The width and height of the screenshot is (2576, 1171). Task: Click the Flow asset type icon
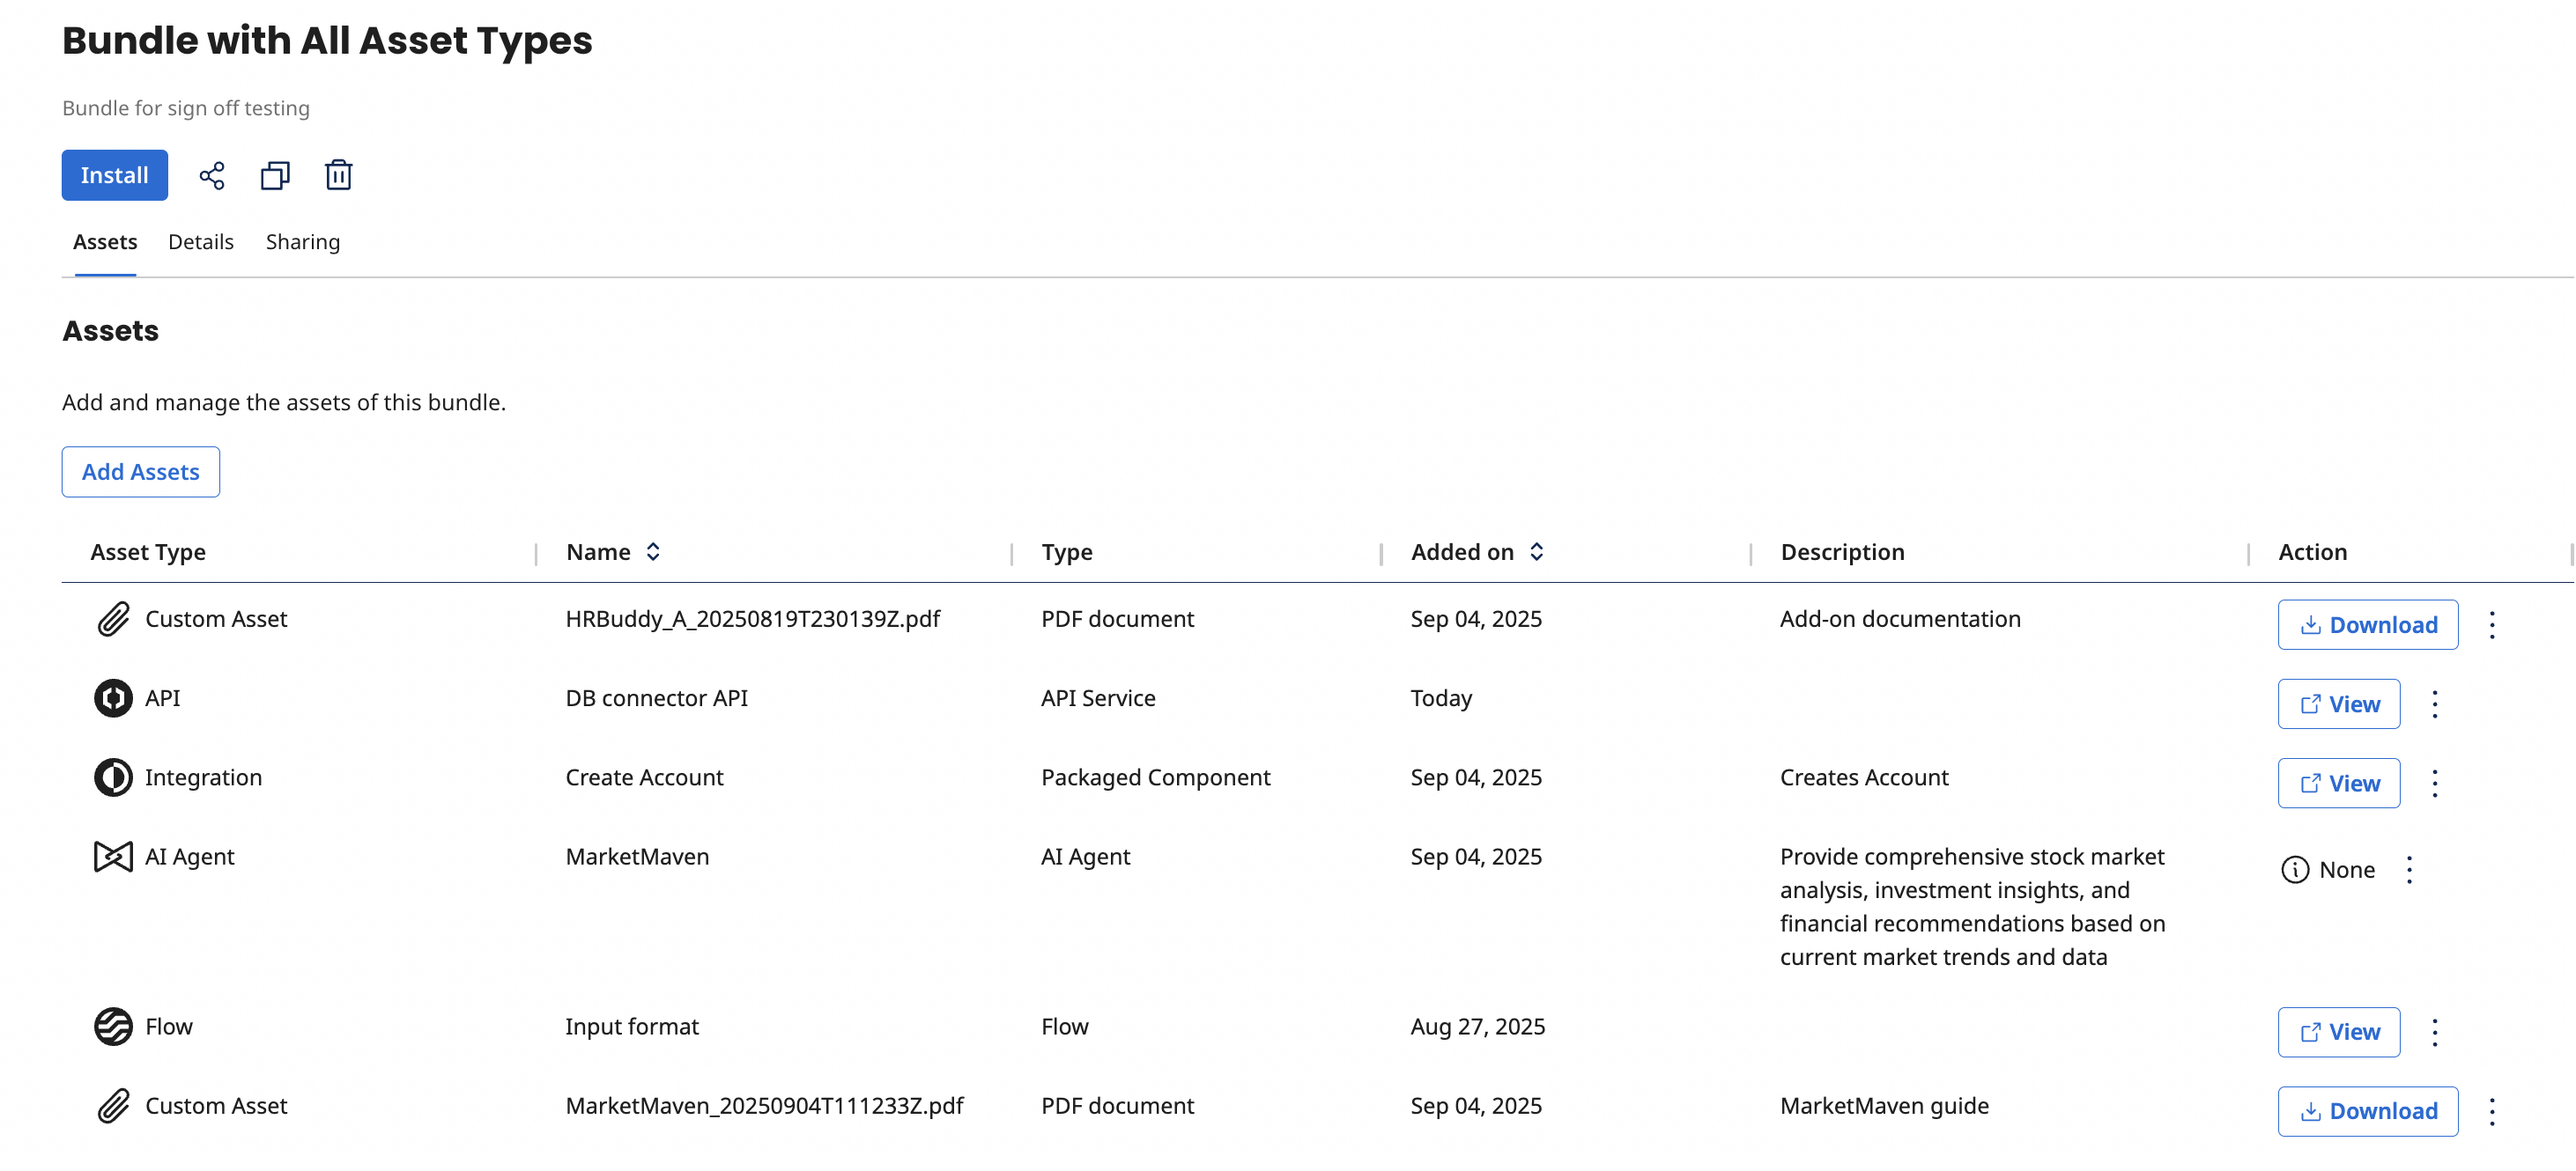(114, 1026)
